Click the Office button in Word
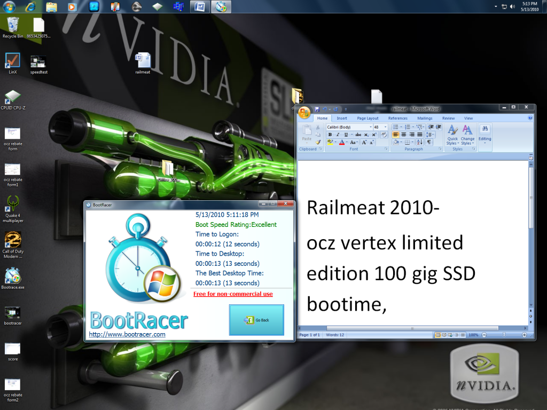Screen dimensions: 547x410 [304, 112]
